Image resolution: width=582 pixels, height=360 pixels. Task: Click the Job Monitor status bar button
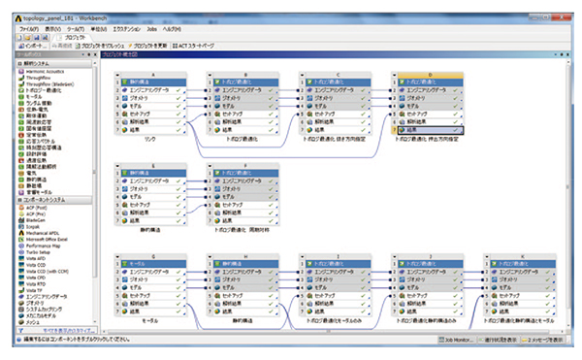(x=456, y=340)
